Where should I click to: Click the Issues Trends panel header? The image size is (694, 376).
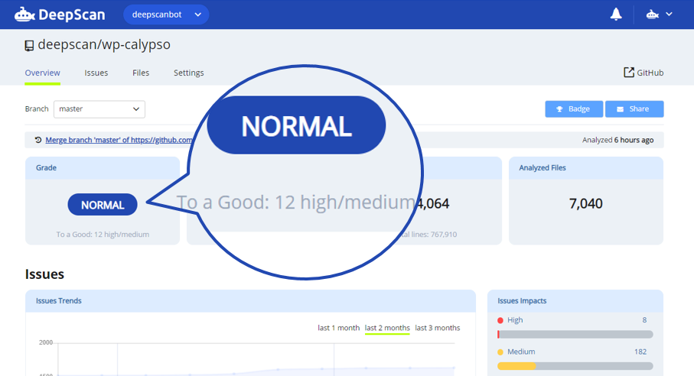250,301
